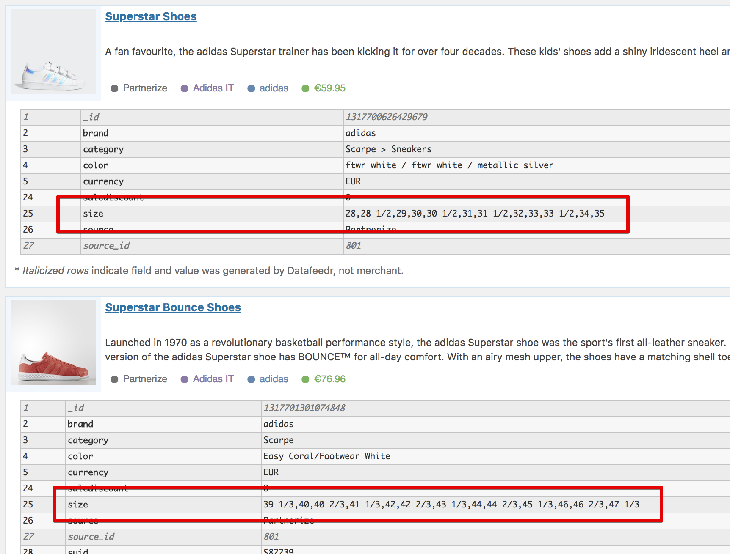Click the Superstar Bounce coral sneaker thumbnail
This screenshot has height=554, width=730.
click(x=53, y=343)
